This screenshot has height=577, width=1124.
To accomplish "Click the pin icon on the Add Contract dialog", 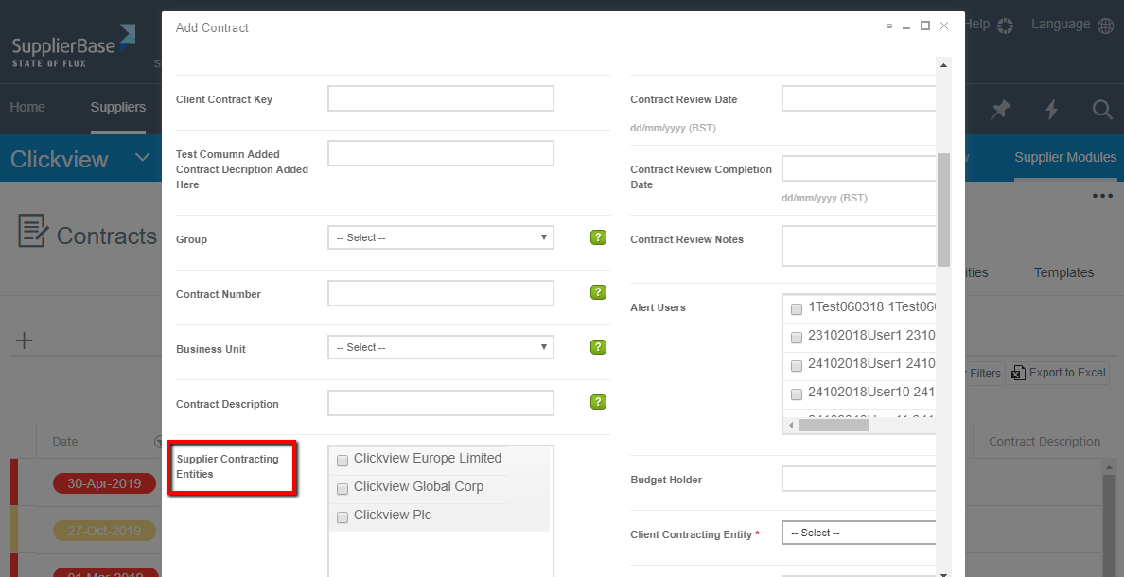I will [887, 26].
